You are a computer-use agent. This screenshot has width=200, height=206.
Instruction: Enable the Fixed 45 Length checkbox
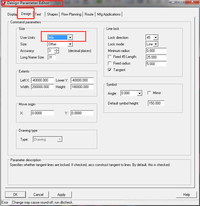[x=110, y=57]
